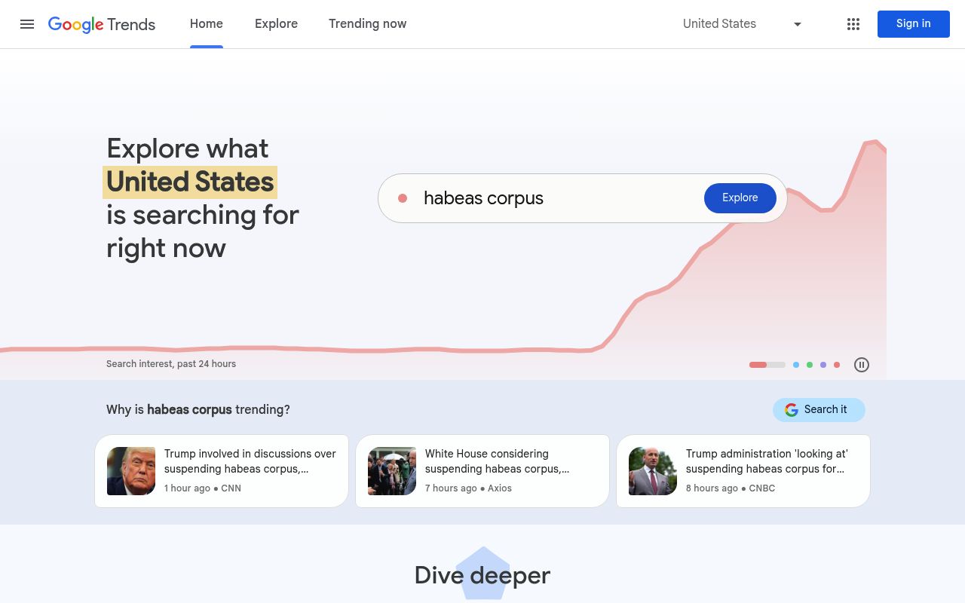
Task: Select the last red carousel dot
Action: click(x=837, y=365)
